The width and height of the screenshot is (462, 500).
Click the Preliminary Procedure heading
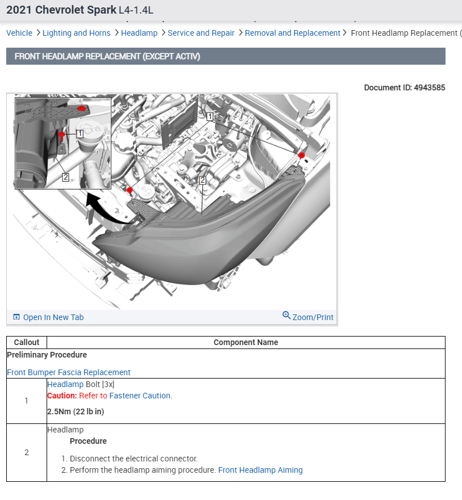click(47, 355)
